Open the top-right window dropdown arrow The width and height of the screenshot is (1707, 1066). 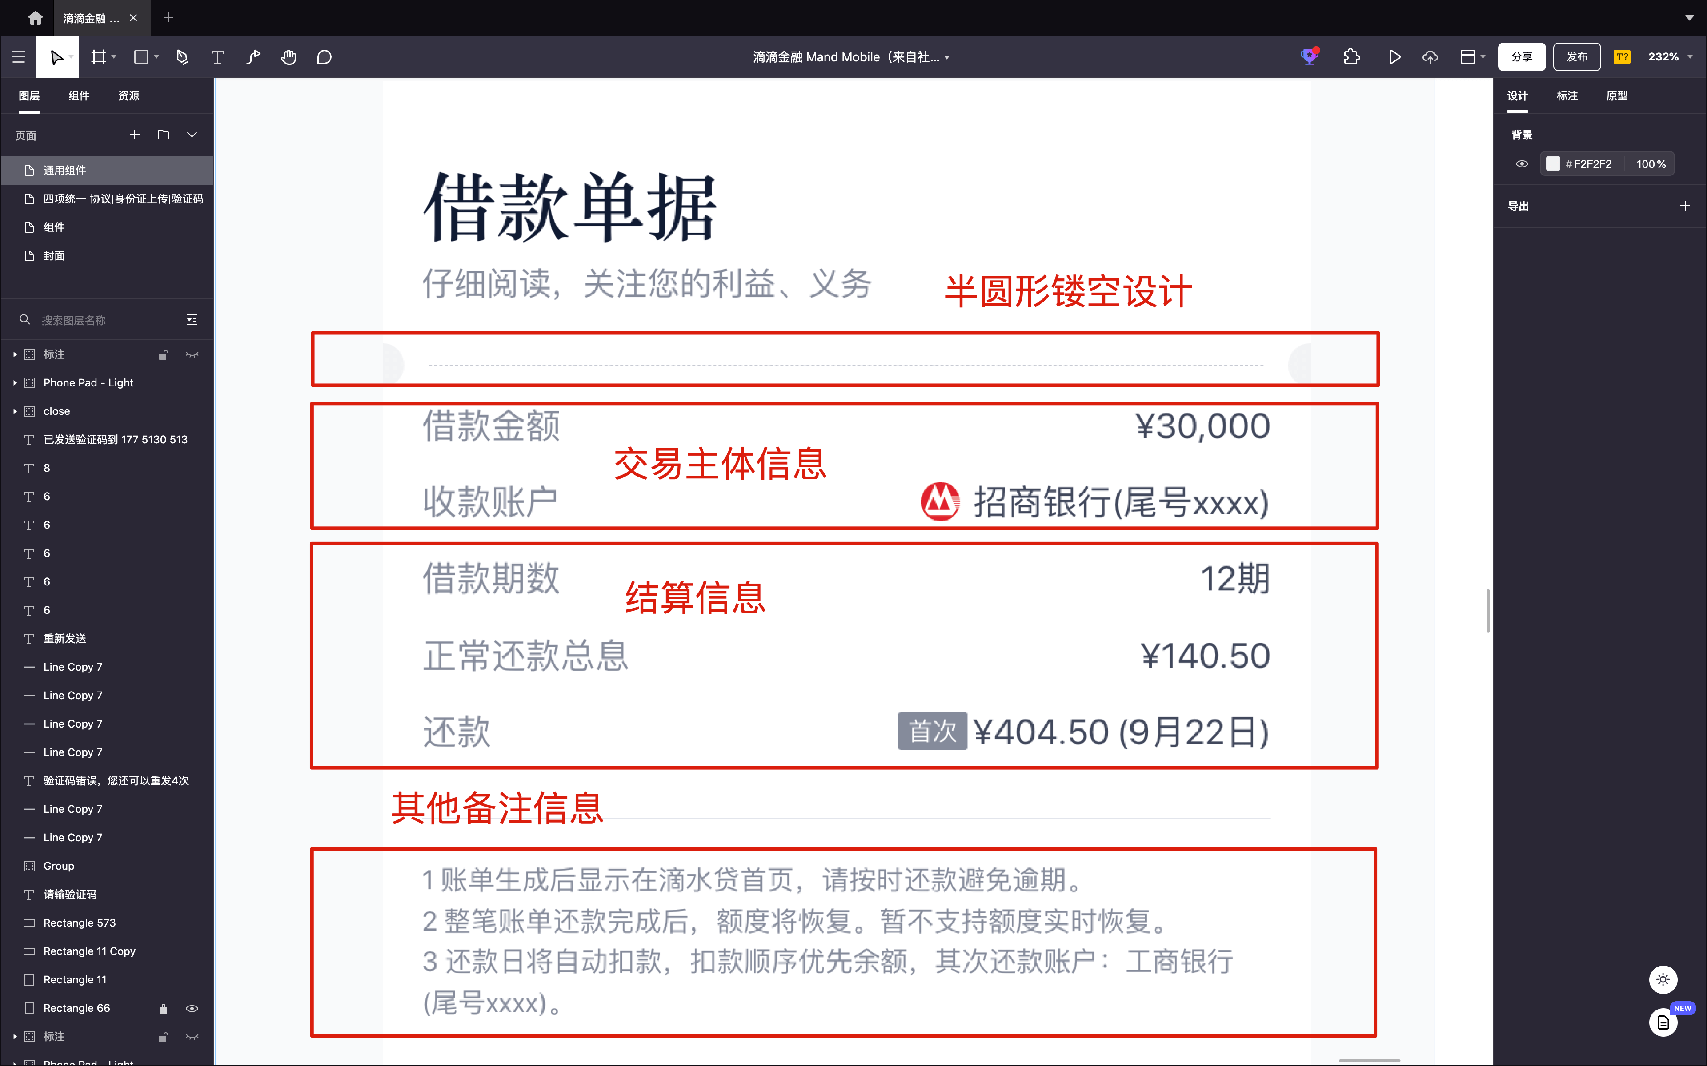pyautogui.click(x=1689, y=18)
